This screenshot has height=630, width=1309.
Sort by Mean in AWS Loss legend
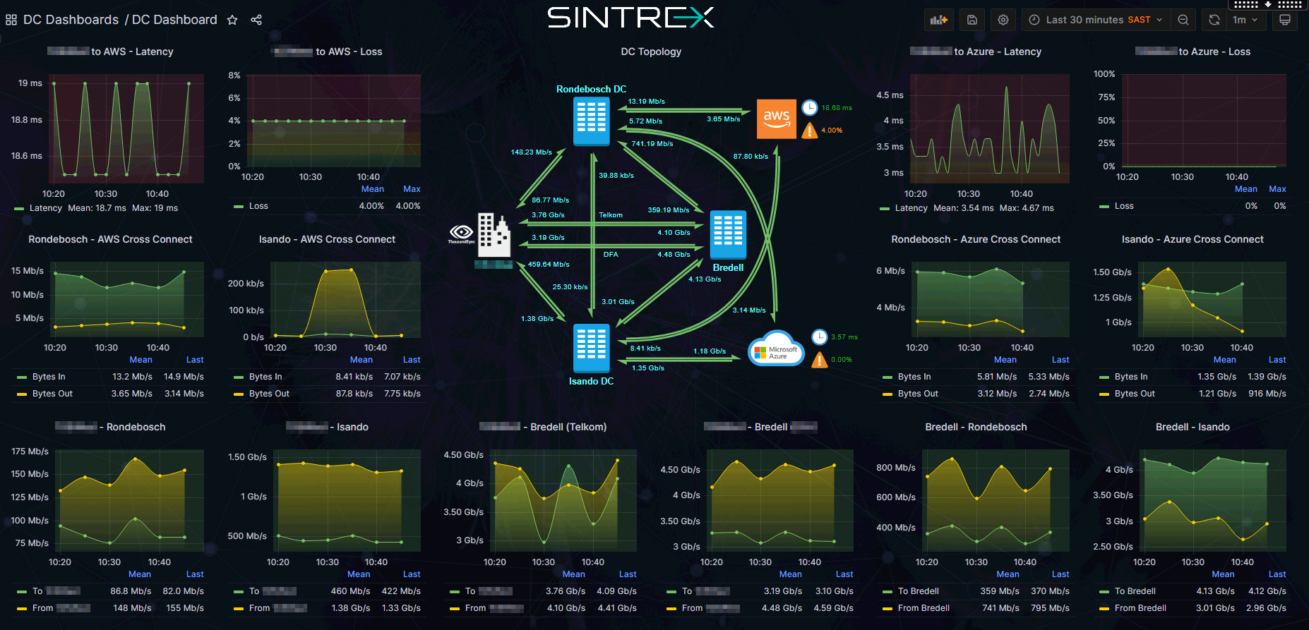pos(372,189)
